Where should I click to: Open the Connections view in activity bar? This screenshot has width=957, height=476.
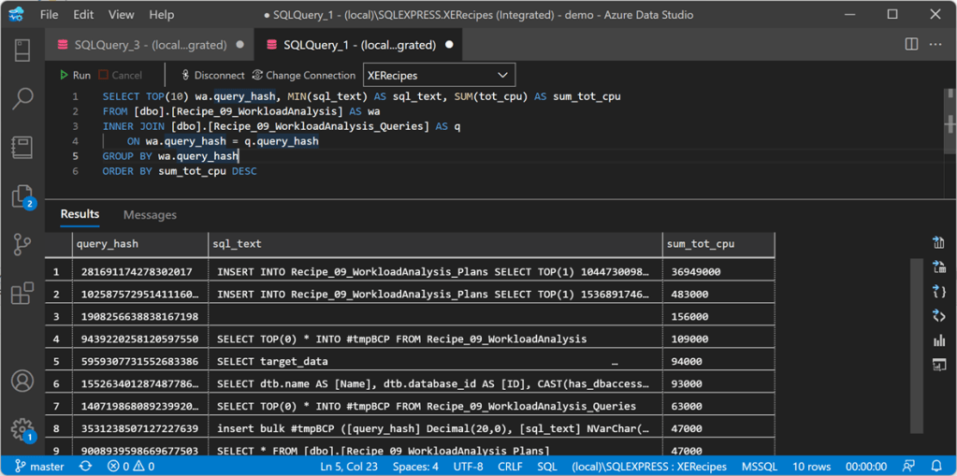(22, 50)
